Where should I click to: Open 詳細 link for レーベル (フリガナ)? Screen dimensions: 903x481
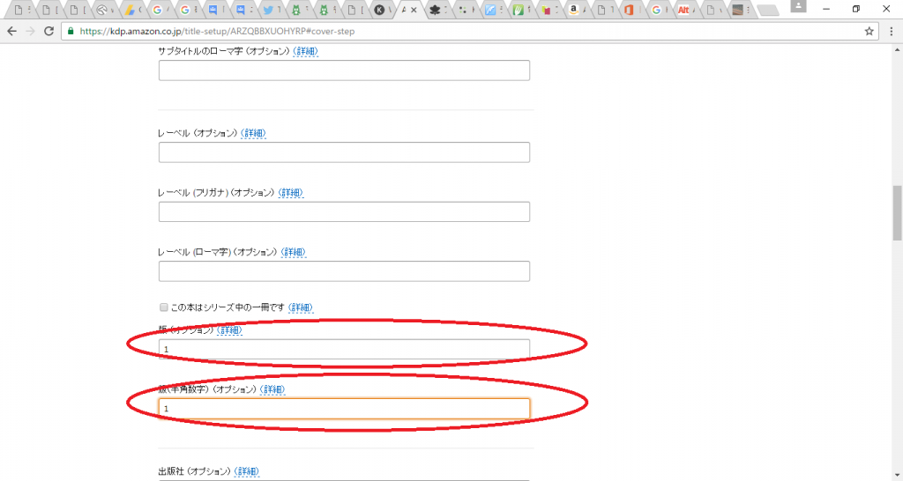(x=291, y=193)
